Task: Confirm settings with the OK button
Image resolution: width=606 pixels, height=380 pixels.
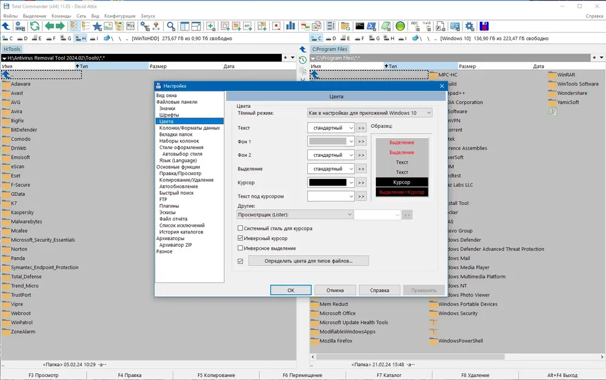Action: click(x=291, y=290)
